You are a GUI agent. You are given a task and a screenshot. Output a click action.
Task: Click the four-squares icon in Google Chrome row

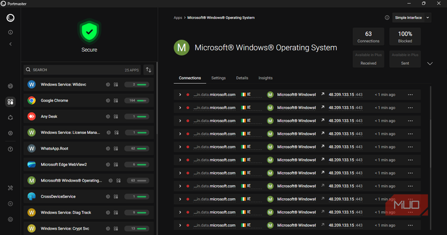point(116,101)
